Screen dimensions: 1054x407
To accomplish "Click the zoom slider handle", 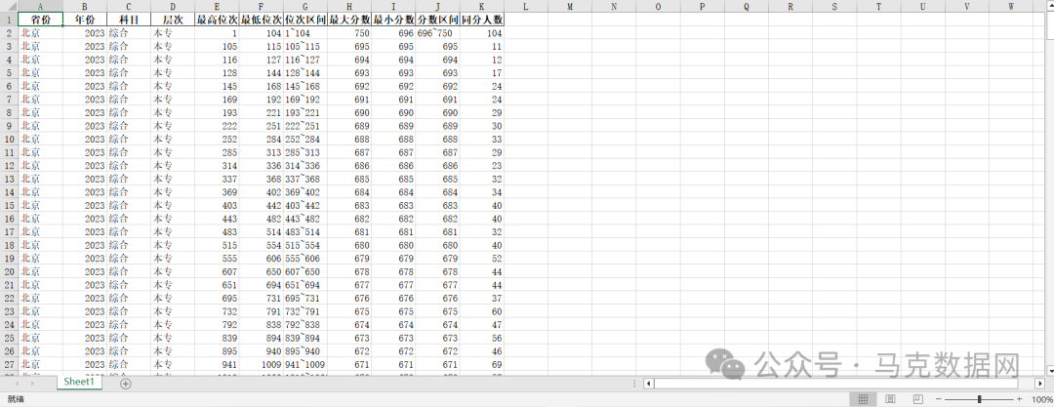I will point(980,399).
